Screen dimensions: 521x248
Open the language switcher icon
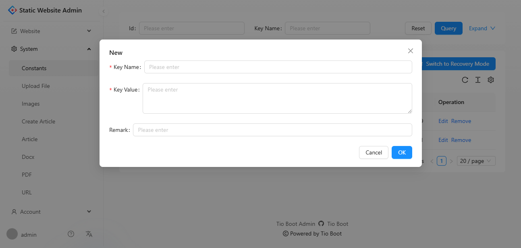point(89,234)
